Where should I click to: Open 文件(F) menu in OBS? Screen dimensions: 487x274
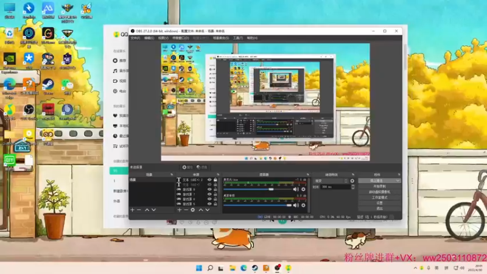135,38
